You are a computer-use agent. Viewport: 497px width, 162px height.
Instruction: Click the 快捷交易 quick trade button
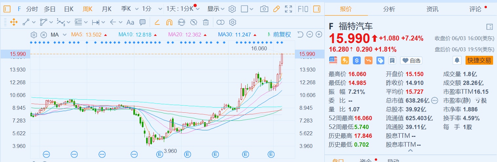pos(479,60)
